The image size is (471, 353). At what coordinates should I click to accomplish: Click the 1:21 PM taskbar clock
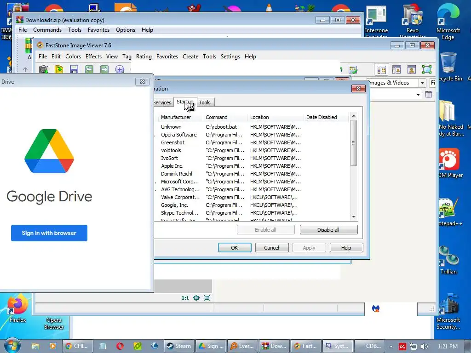[448, 347]
